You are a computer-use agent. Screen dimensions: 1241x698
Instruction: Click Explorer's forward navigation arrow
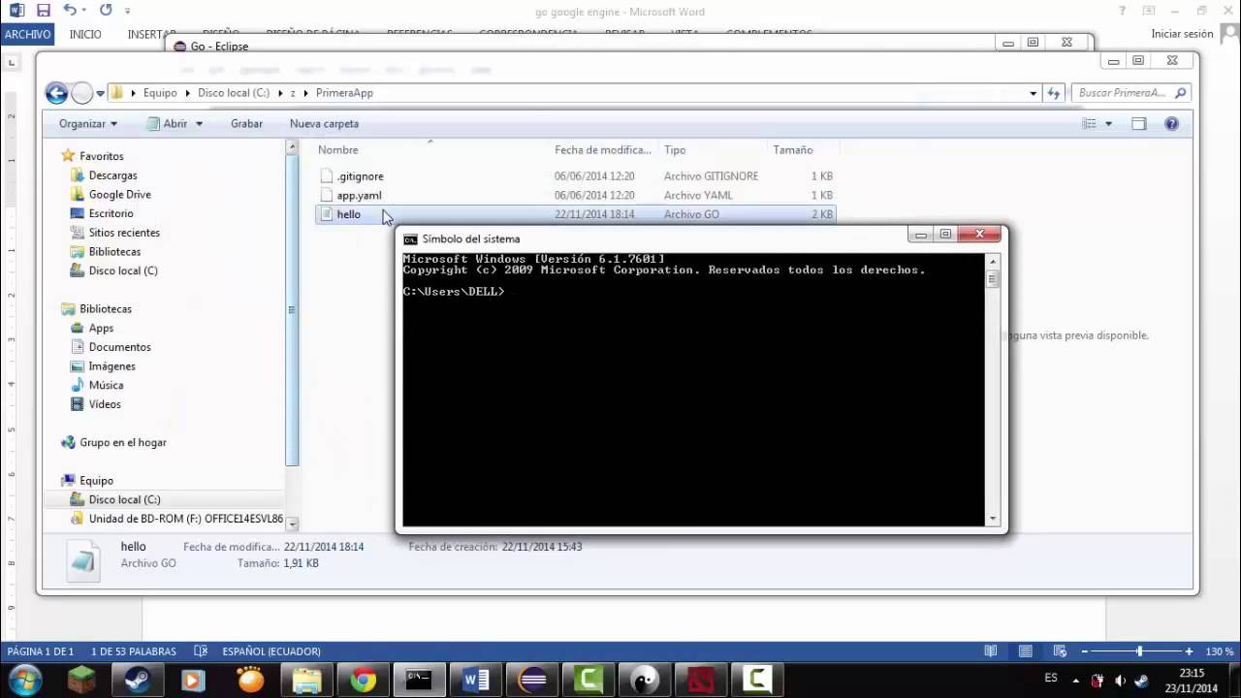tap(82, 93)
